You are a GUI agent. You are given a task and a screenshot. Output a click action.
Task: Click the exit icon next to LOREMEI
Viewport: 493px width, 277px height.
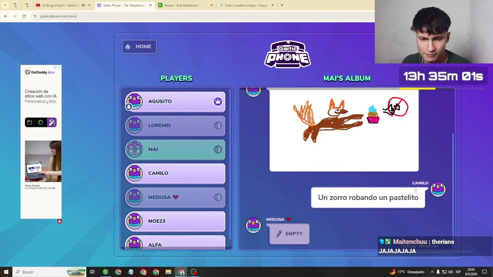pos(218,125)
